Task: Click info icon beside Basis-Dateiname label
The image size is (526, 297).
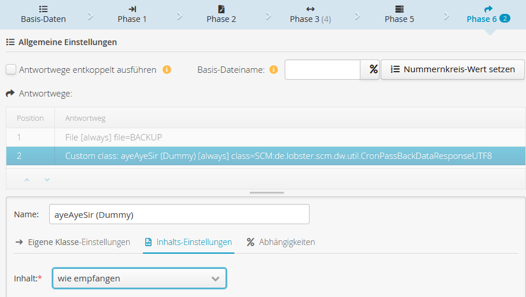Action: [x=274, y=70]
